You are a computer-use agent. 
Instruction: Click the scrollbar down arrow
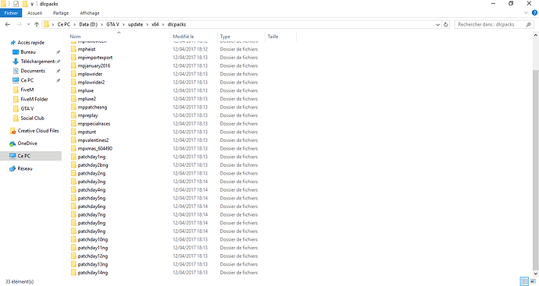click(x=536, y=274)
